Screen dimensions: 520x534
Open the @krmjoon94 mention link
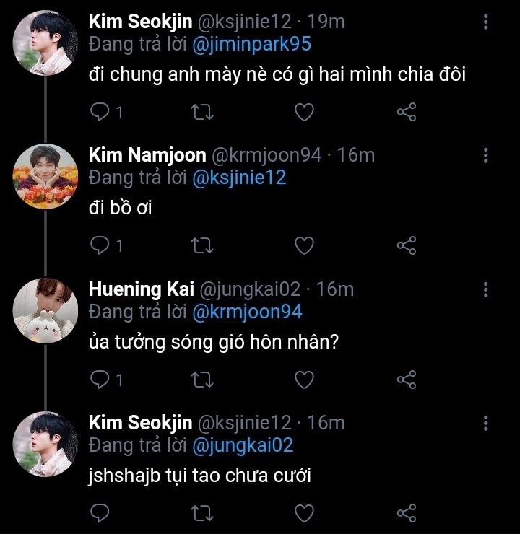(x=247, y=312)
